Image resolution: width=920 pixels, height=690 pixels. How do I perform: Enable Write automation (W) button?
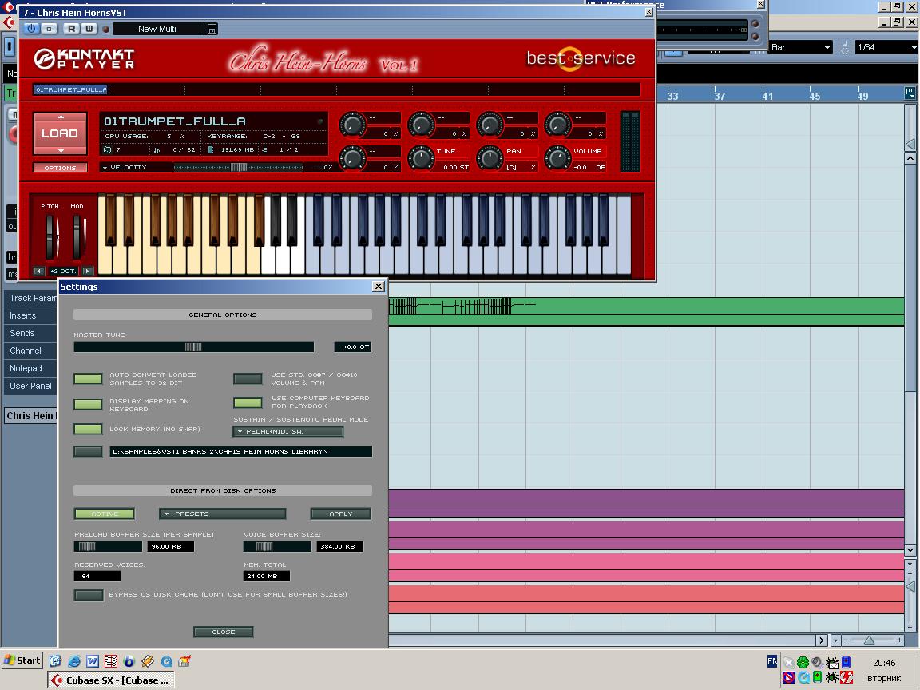(89, 29)
